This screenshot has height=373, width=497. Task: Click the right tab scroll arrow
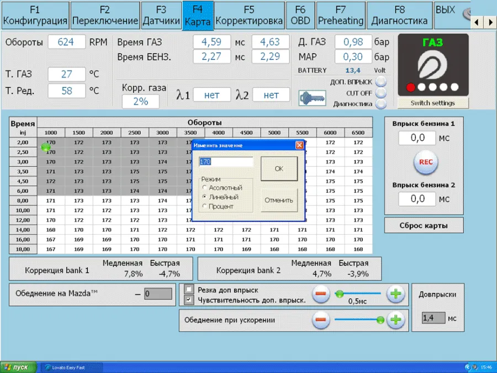click(490, 23)
